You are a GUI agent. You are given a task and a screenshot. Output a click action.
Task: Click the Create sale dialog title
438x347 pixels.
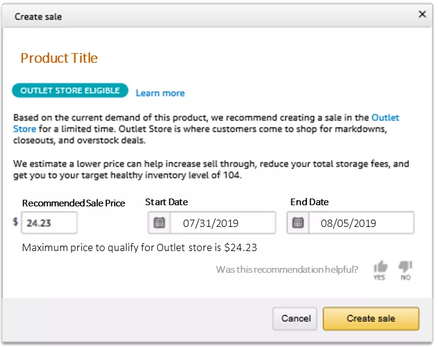tap(38, 16)
